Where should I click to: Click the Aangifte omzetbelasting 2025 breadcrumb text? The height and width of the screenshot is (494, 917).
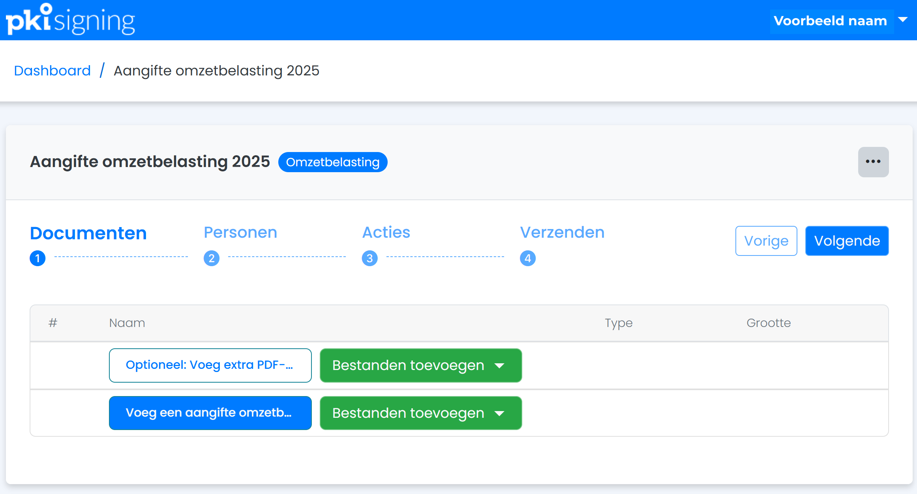216,71
